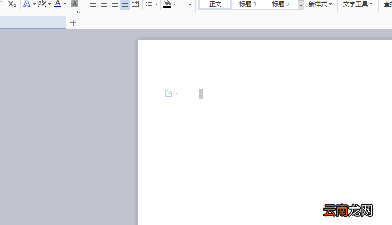The width and height of the screenshot is (392, 225).
Task: Apply subscript formatting (X₂)
Action: pyautogui.click(x=12, y=4)
